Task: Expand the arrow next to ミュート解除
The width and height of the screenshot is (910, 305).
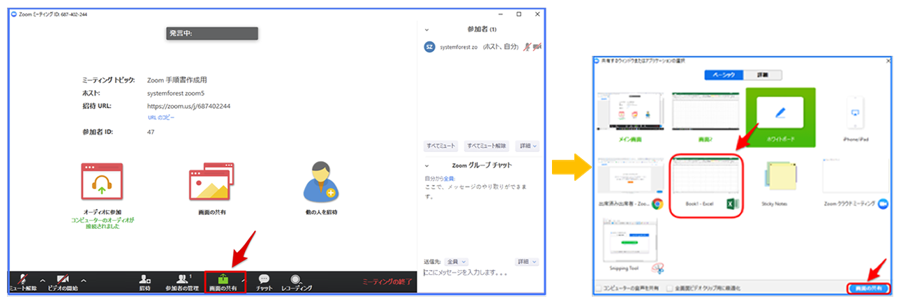Action: [x=43, y=280]
